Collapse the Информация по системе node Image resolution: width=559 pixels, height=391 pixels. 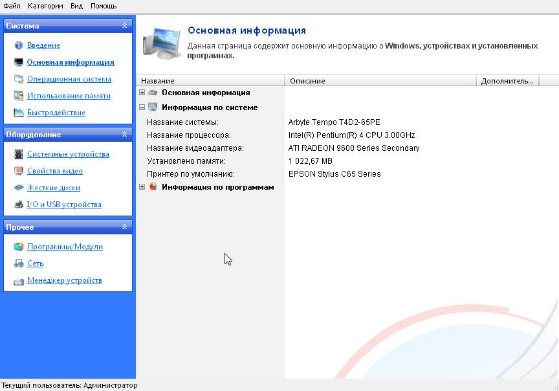[142, 107]
